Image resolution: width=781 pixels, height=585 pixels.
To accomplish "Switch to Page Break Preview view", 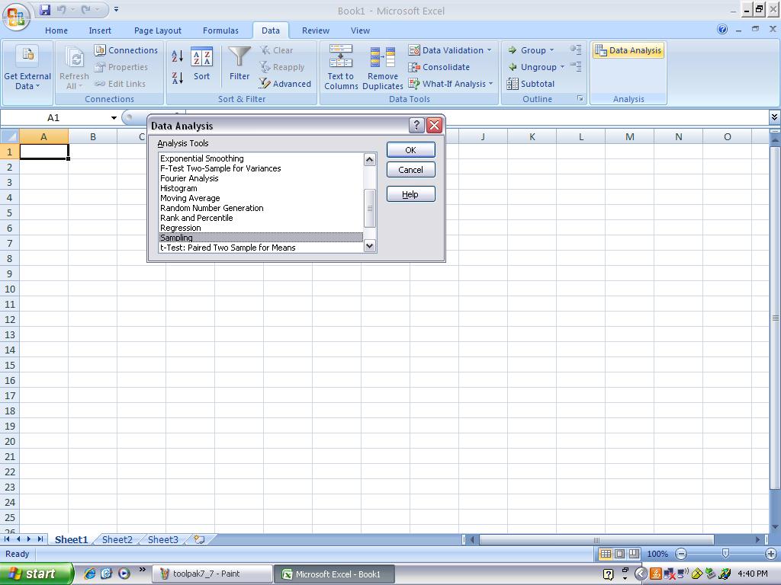I will point(634,554).
